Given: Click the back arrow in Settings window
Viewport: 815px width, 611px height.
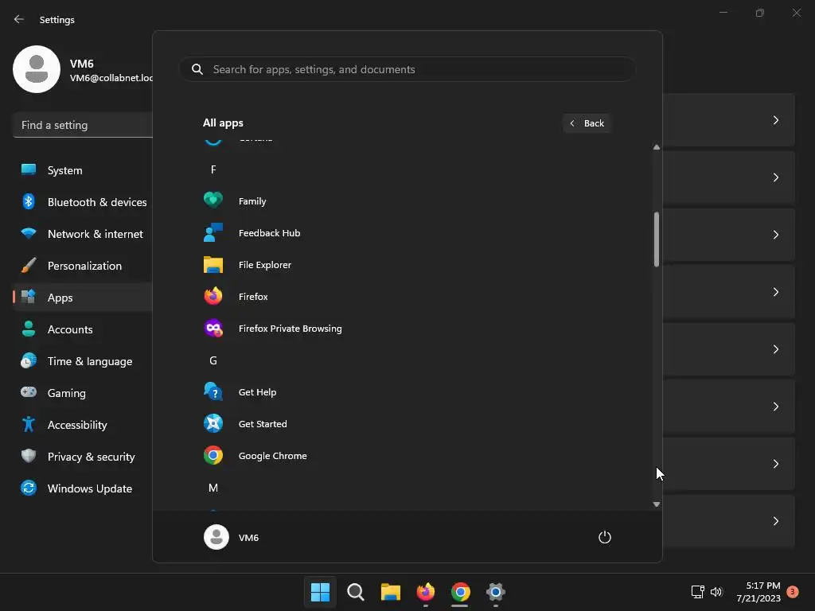Looking at the screenshot, I should [19, 19].
